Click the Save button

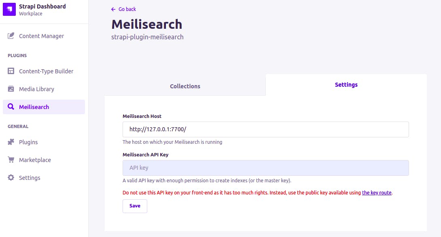134,206
